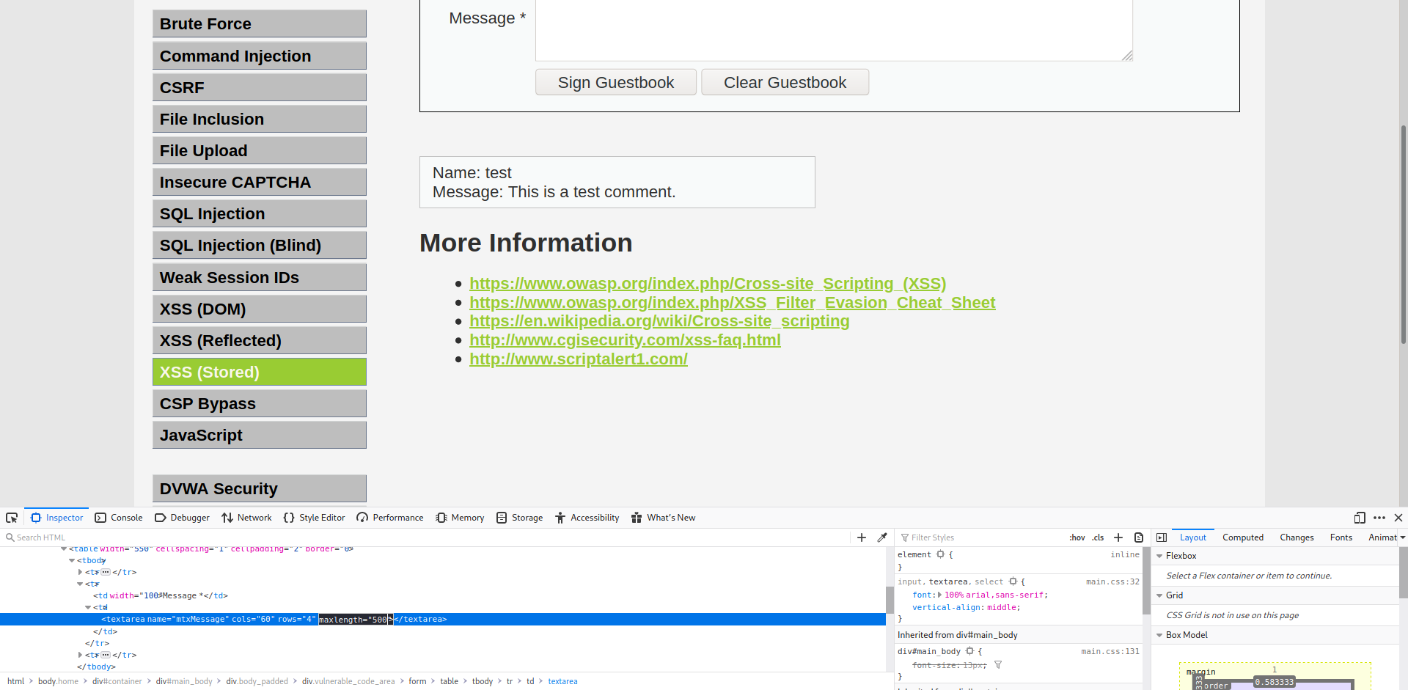
Task: Open the What's New gift icon tab
Action: (x=663, y=518)
